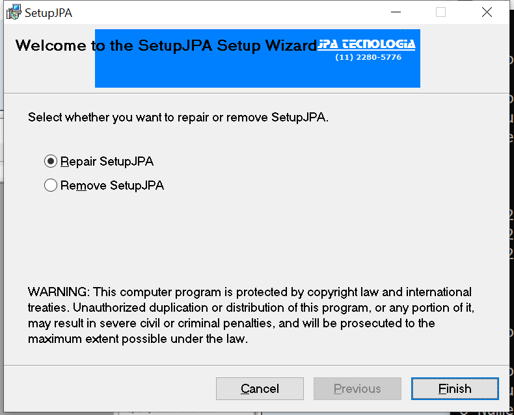
Task: Click the empty title bar area
Action: 228,12
